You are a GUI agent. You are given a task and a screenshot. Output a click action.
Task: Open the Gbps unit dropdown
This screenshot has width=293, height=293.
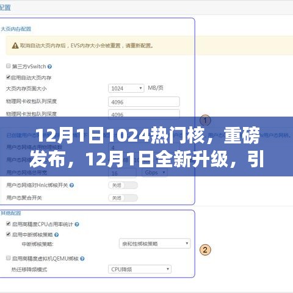point(154,173)
